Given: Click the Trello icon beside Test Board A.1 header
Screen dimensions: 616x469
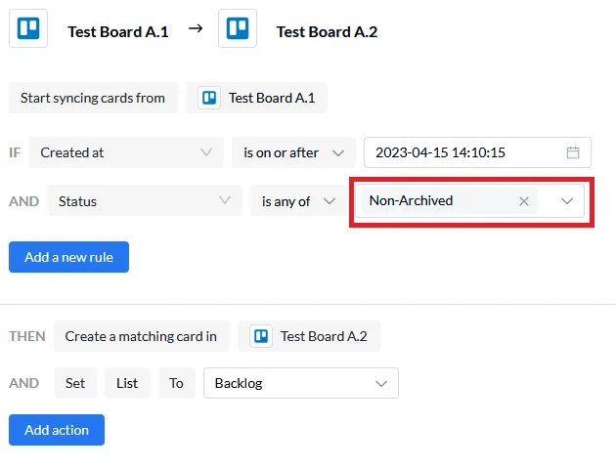Looking at the screenshot, I should [x=28, y=28].
